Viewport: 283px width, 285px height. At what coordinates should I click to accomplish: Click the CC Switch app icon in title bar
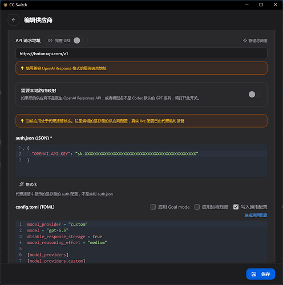[5, 5]
